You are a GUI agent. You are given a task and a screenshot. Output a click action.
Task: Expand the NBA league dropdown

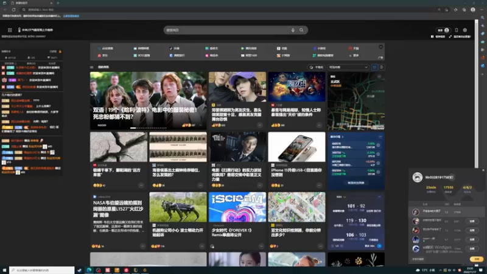click(341, 197)
